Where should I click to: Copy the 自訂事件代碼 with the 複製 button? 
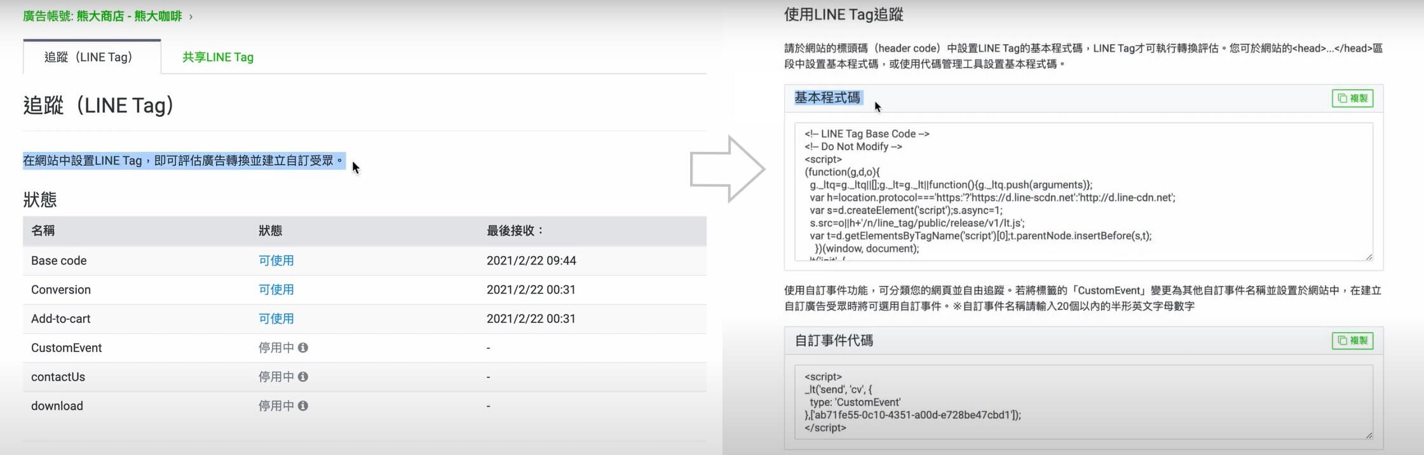[1352, 341]
